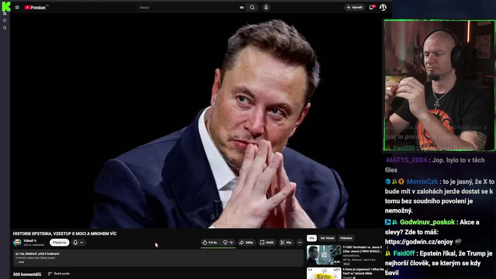Click the streamer webcam overlay

[x=440, y=85]
